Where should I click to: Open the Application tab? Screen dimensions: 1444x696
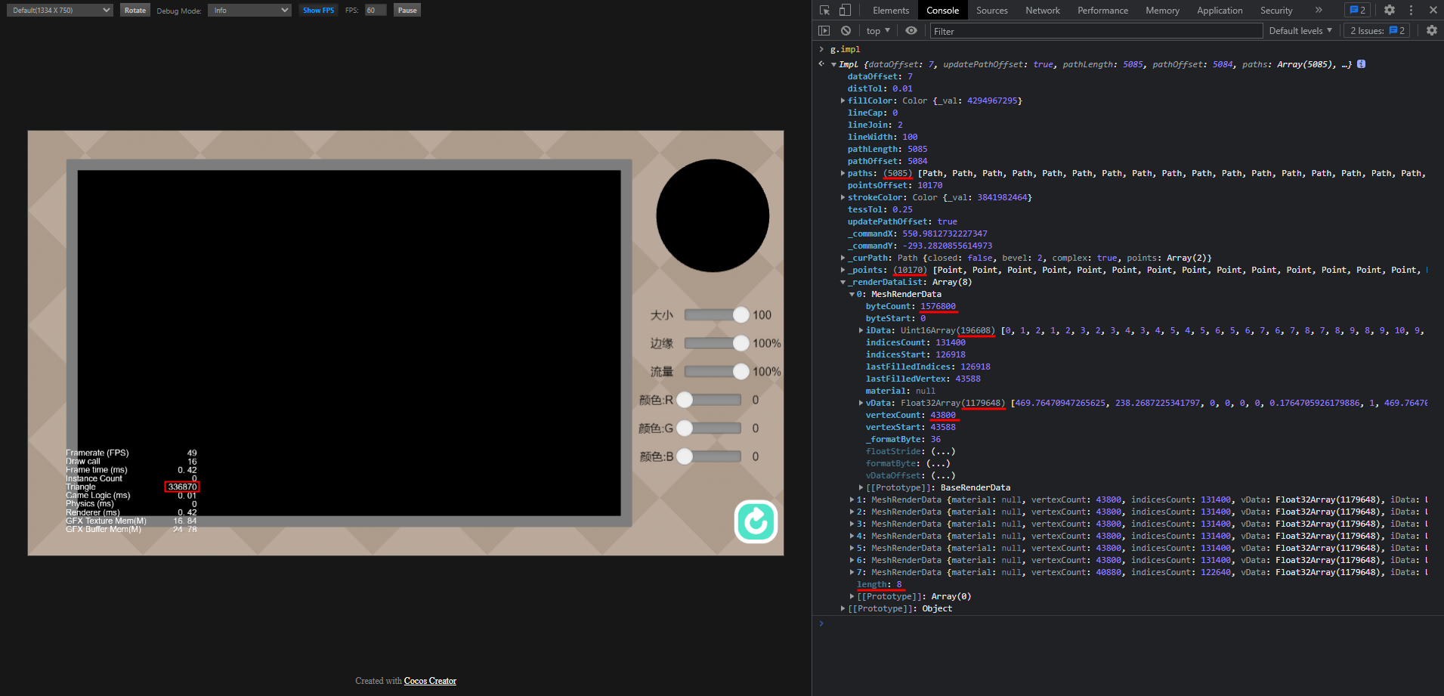(1220, 11)
